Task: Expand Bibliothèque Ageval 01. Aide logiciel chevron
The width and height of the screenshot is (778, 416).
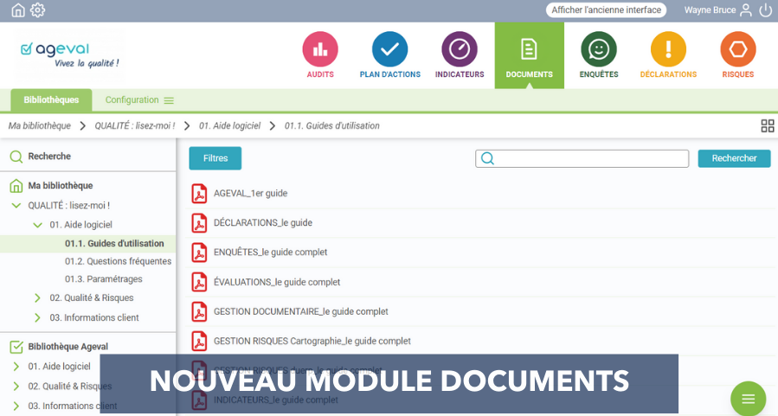Action: click(16, 367)
